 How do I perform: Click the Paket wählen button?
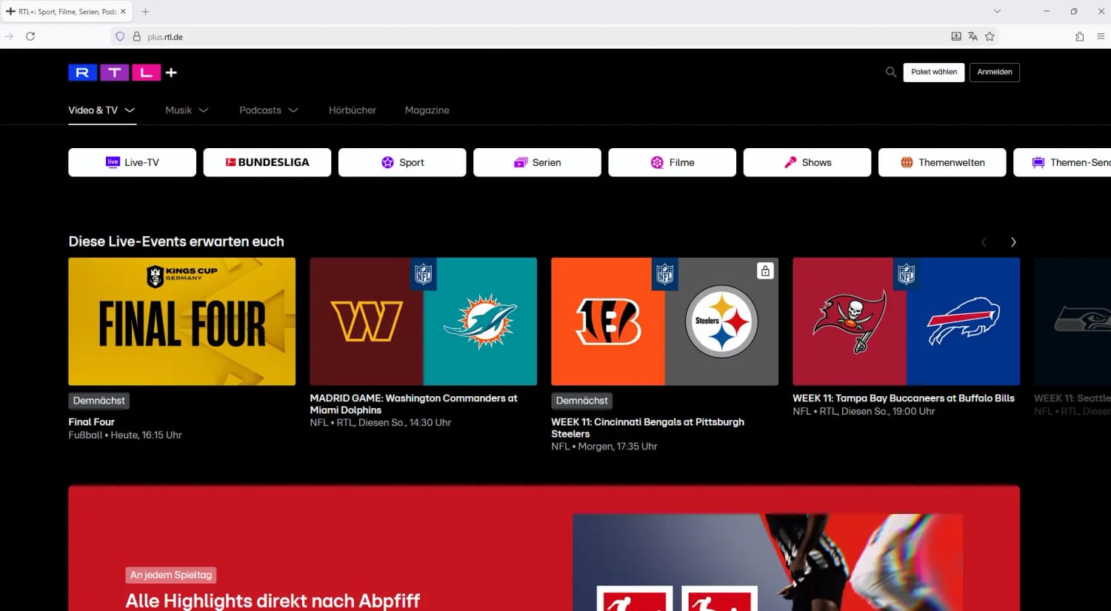[933, 72]
